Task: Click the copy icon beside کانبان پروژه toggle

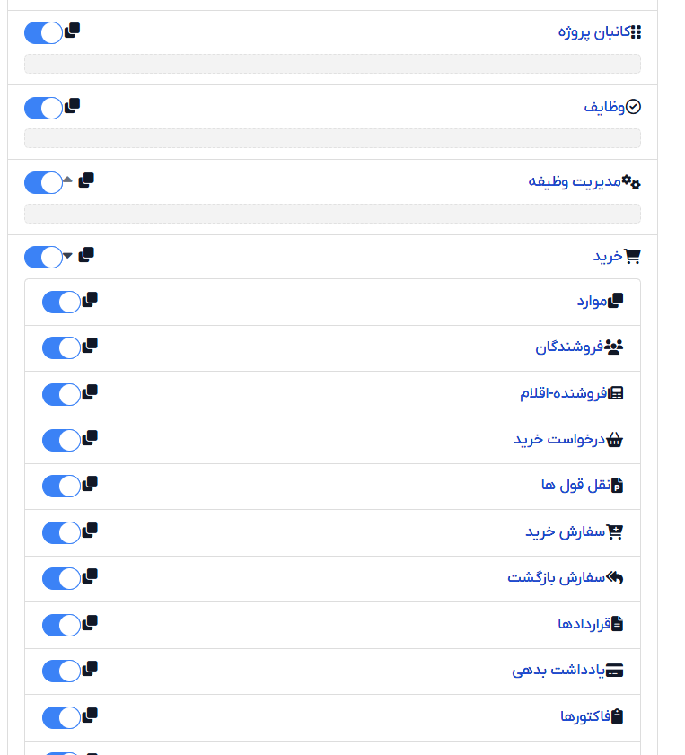Action: (72, 31)
